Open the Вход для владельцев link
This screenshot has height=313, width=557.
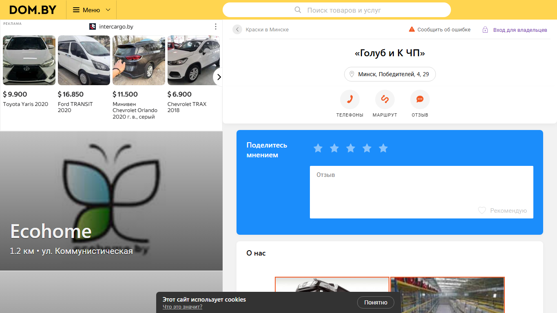click(x=520, y=30)
